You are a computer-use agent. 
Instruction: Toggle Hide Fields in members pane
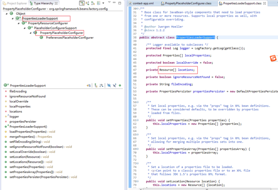click(109, 85)
